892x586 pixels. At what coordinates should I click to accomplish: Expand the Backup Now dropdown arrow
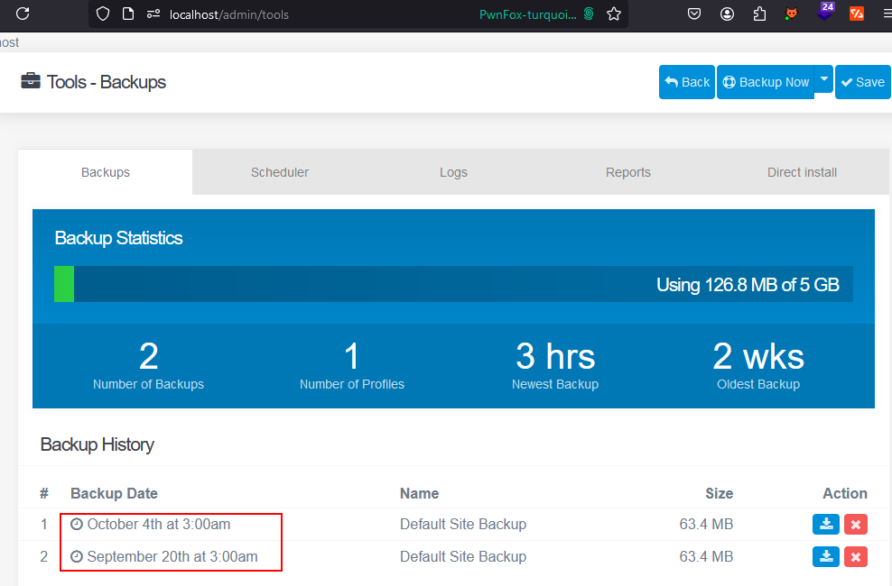click(x=823, y=79)
